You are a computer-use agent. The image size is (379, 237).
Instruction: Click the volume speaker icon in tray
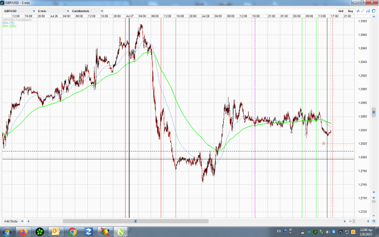(327, 232)
